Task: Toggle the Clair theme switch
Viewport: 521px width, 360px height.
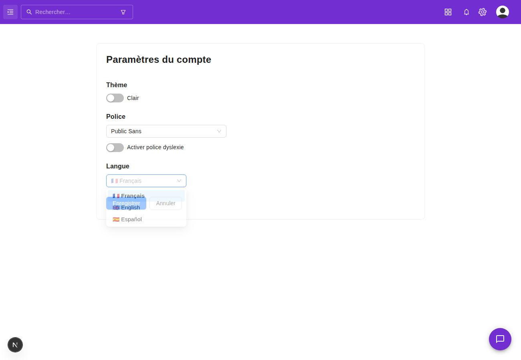Action: click(x=115, y=98)
